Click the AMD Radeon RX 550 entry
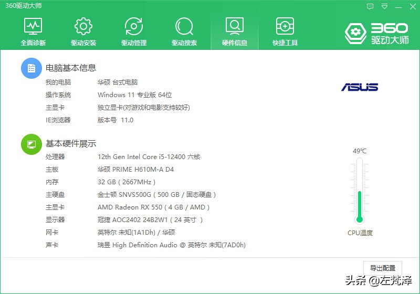 pos(153,207)
